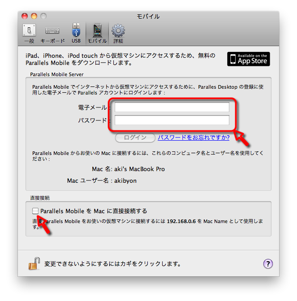The width and height of the screenshot is (297, 301).
Task: Click the window title モバイル
Action: [x=148, y=17]
